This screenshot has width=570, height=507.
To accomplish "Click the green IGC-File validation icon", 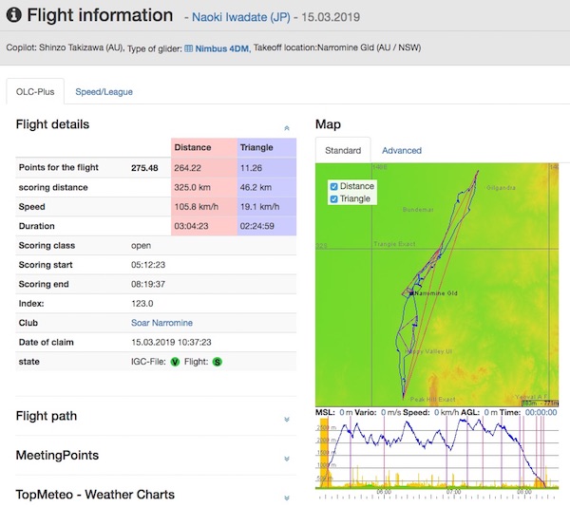I will click(175, 362).
